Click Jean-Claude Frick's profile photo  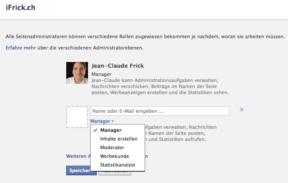click(x=77, y=73)
